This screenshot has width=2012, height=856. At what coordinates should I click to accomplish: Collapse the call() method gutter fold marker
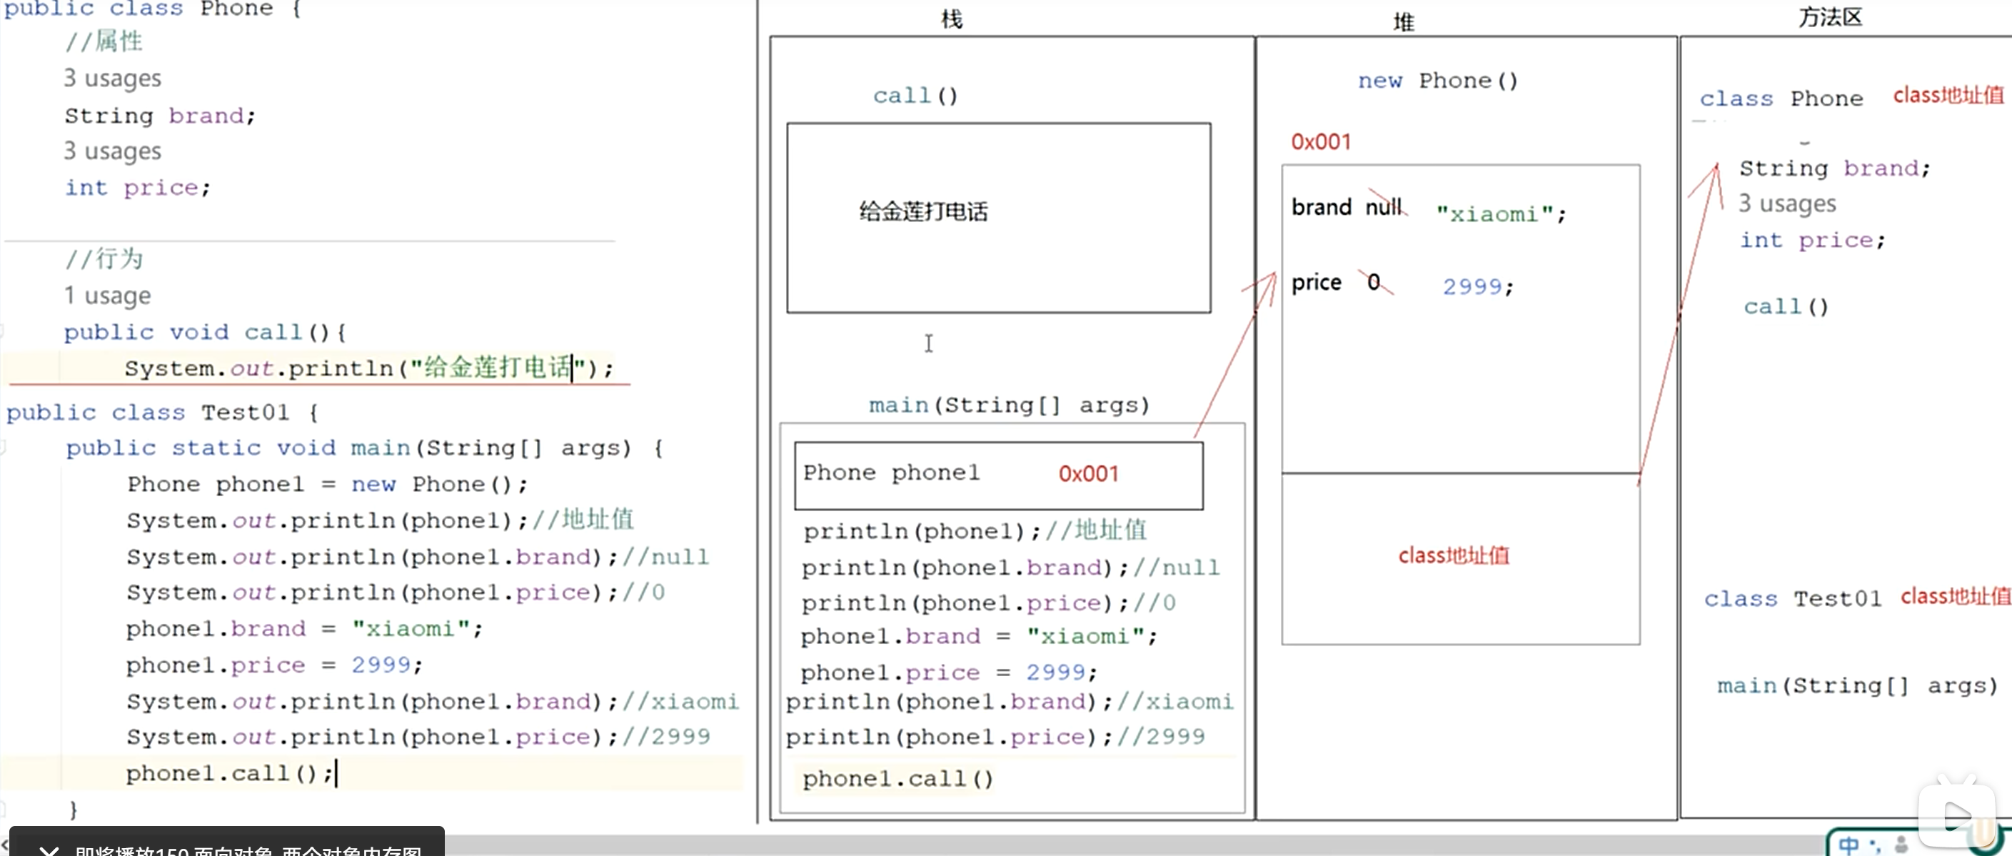(2, 332)
